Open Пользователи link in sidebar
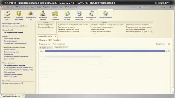 click(x=8, y=54)
